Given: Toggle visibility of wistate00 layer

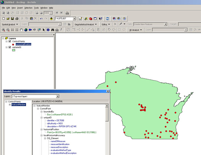Looking at the screenshot, I should 10,47.
